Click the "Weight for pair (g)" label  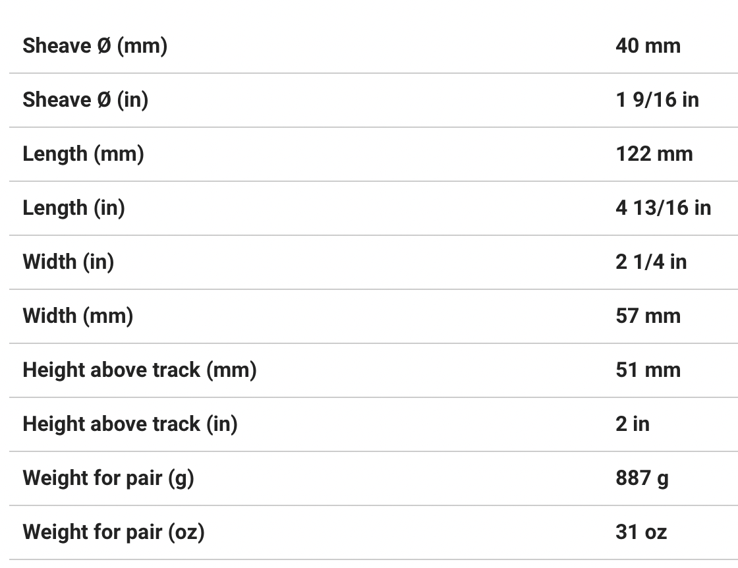click(x=108, y=478)
